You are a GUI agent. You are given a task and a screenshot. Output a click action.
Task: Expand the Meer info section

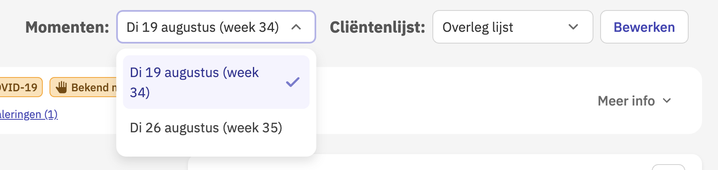click(x=635, y=101)
